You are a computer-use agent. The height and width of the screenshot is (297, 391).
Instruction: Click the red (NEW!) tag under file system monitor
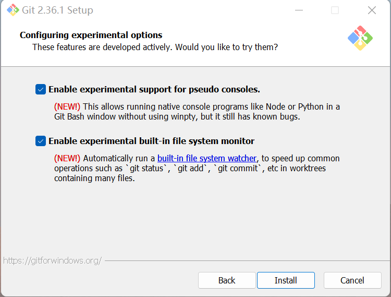point(67,158)
